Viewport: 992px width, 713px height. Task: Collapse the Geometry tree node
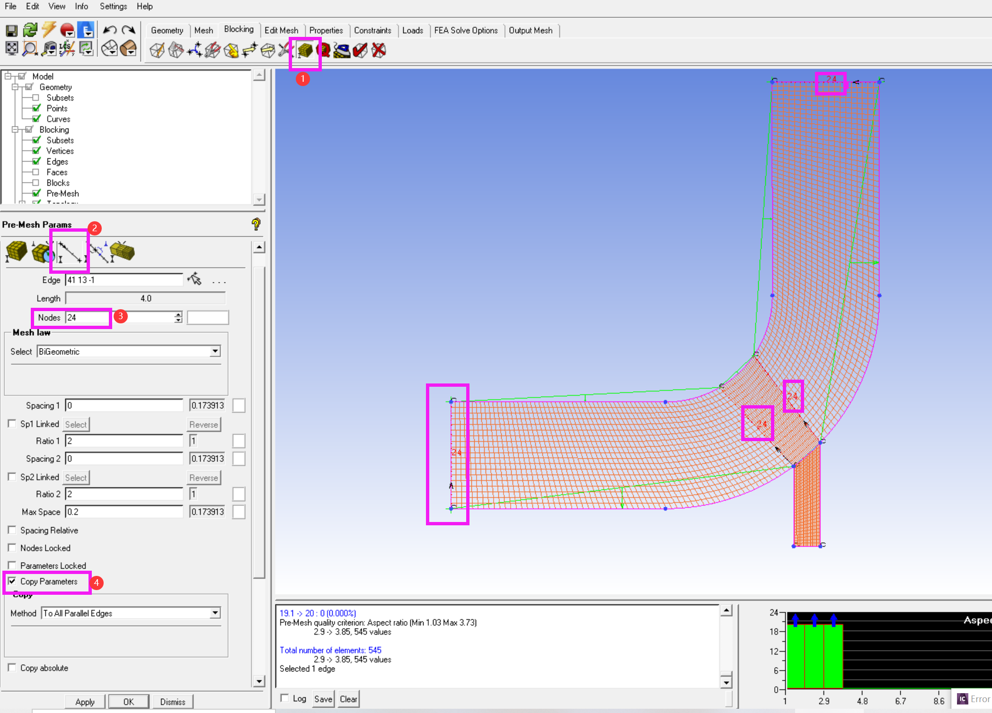[x=15, y=87]
